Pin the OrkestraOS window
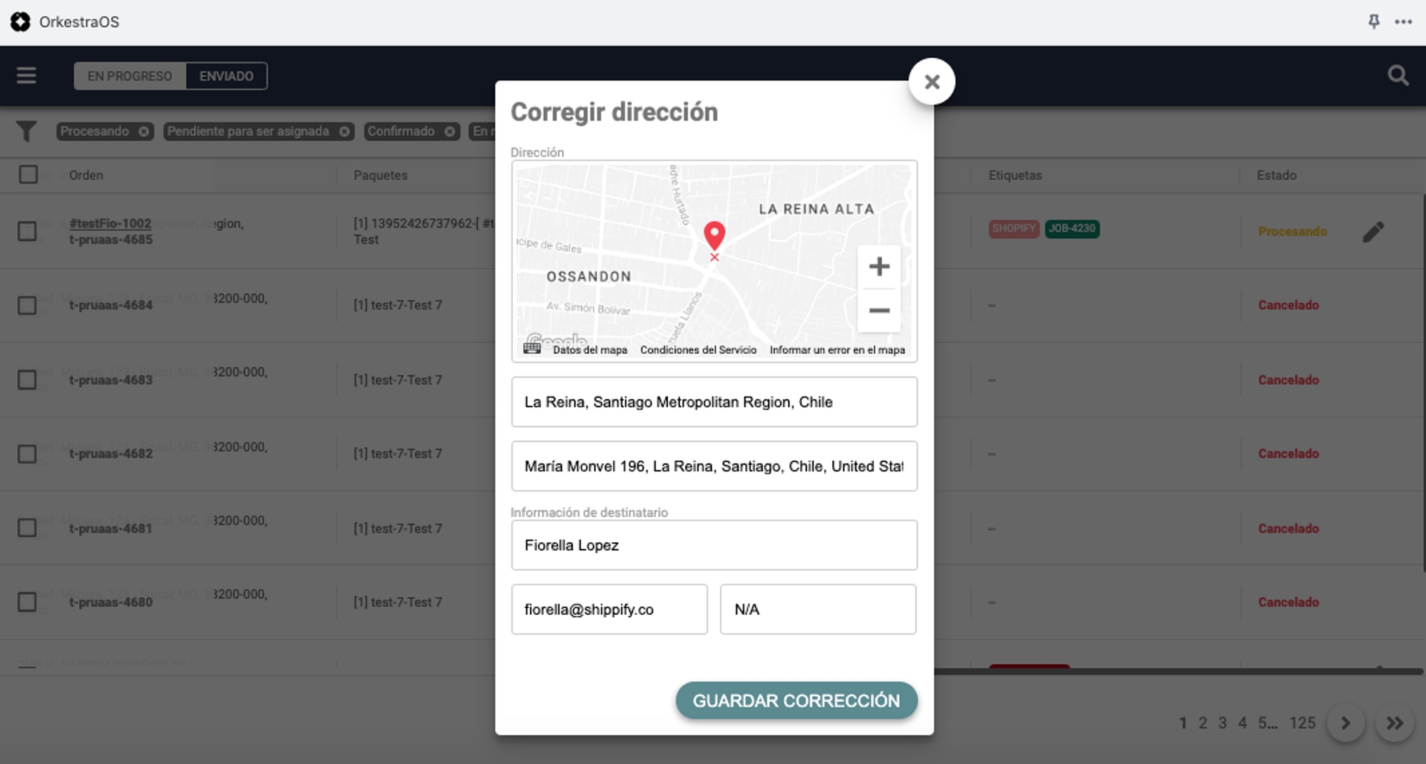Image resolution: width=1426 pixels, height=764 pixels. point(1373,22)
